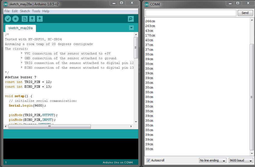
Task: Click the '263cm' reading in COM4
Action: 150,26
